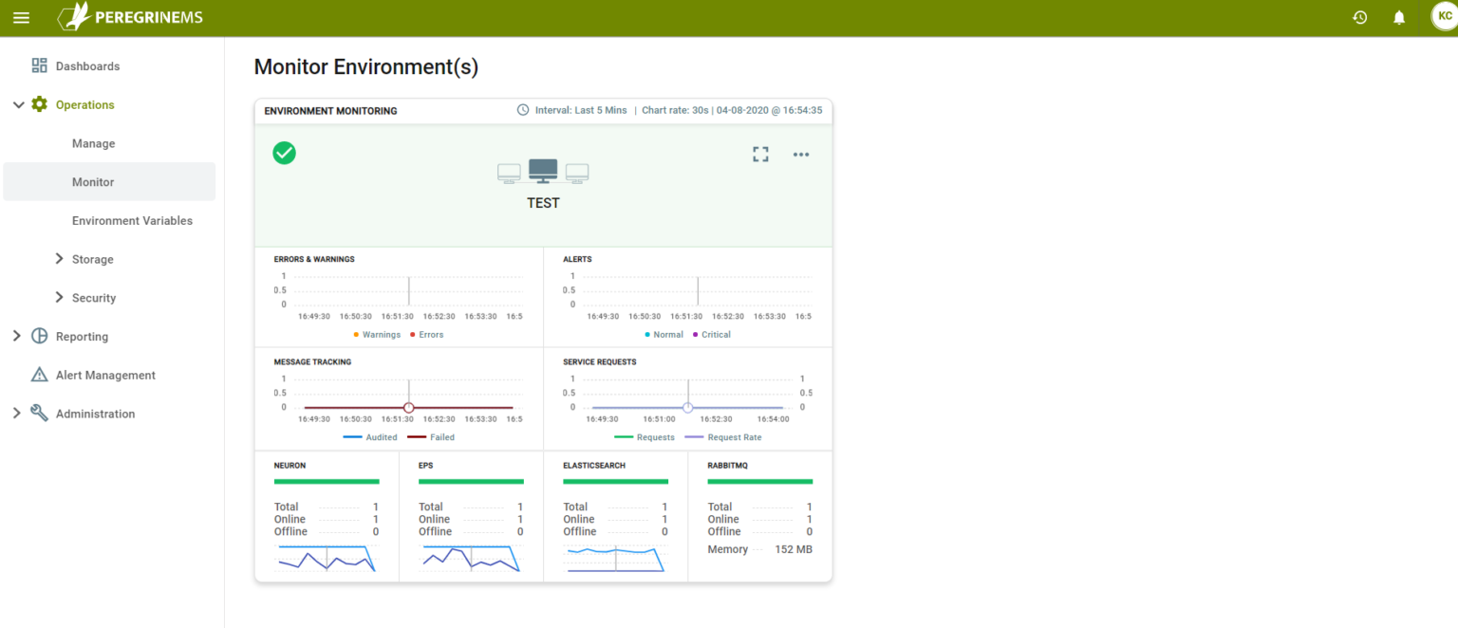Expand the Administration section
The image size is (1458, 628).
point(96,413)
